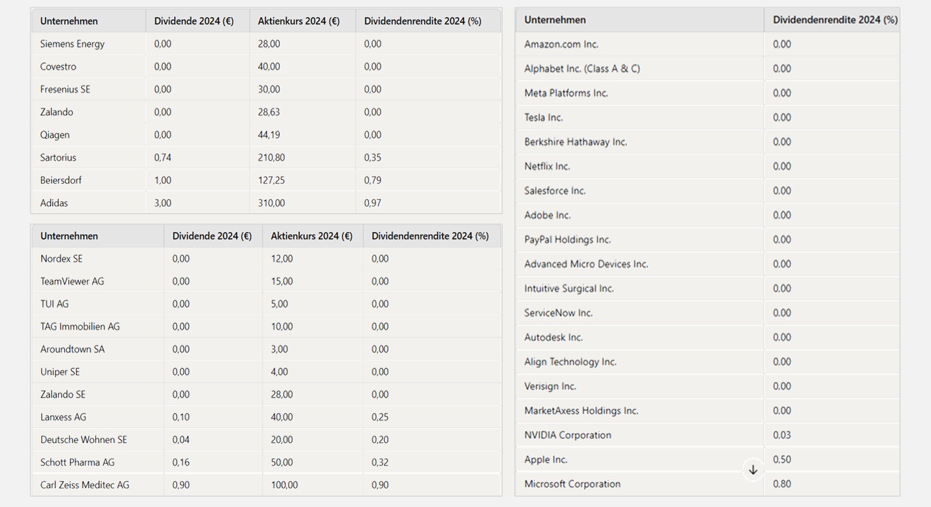Click Qiagen share price 44,19

click(269, 135)
